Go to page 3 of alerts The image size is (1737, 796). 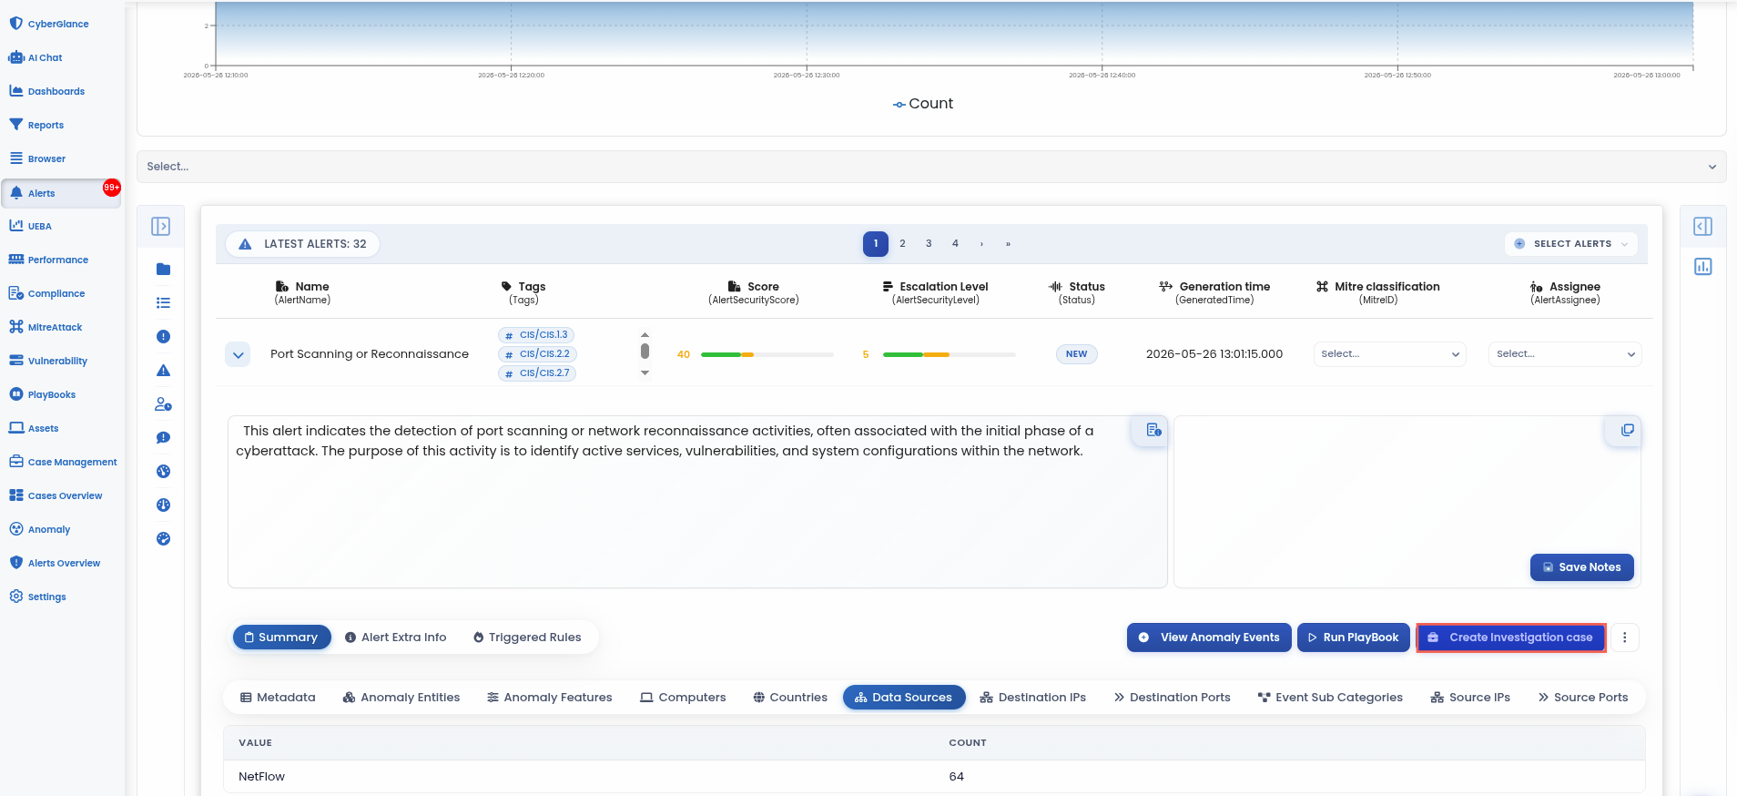coord(929,244)
